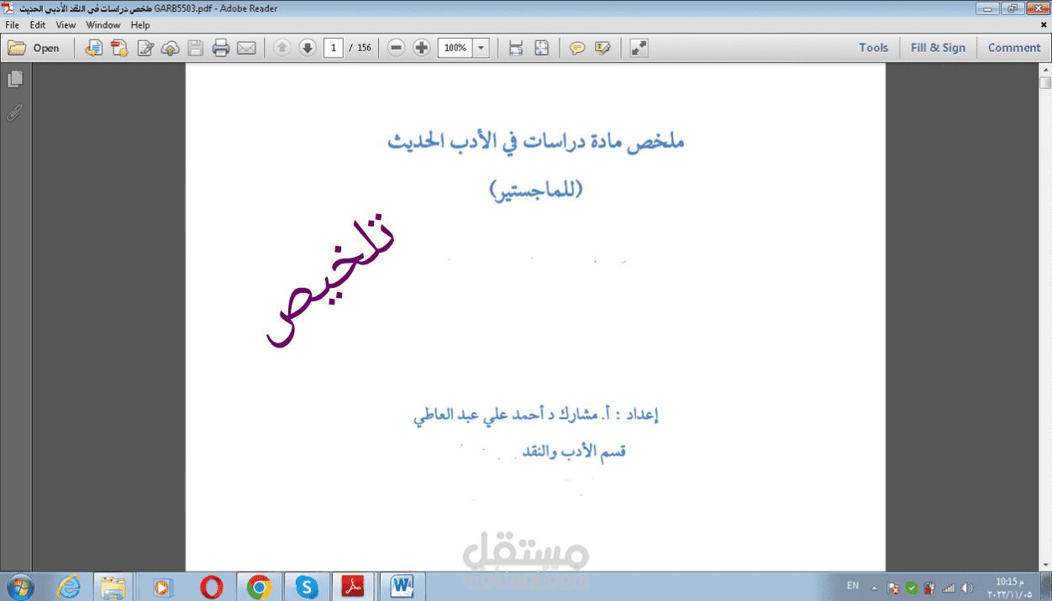Click the text "(للماجستير)"
Image resolution: width=1052 pixels, height=601 pixels.
coord(535,190)
